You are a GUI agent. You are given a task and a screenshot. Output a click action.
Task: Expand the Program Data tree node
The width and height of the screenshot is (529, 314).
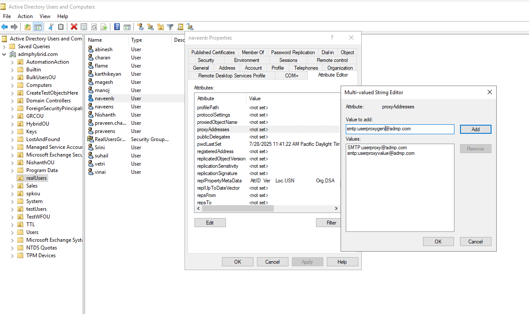pyautogui.click(x=12, y=170)
